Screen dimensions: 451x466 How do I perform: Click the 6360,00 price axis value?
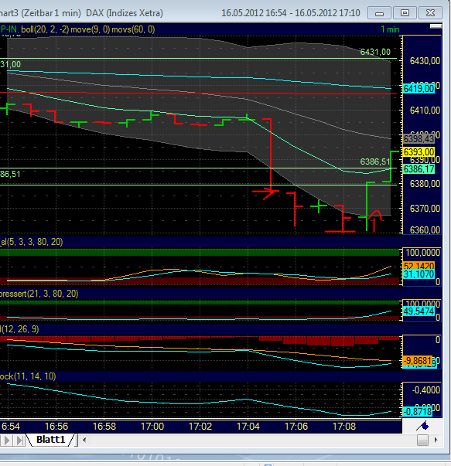(x=425, y=230)
